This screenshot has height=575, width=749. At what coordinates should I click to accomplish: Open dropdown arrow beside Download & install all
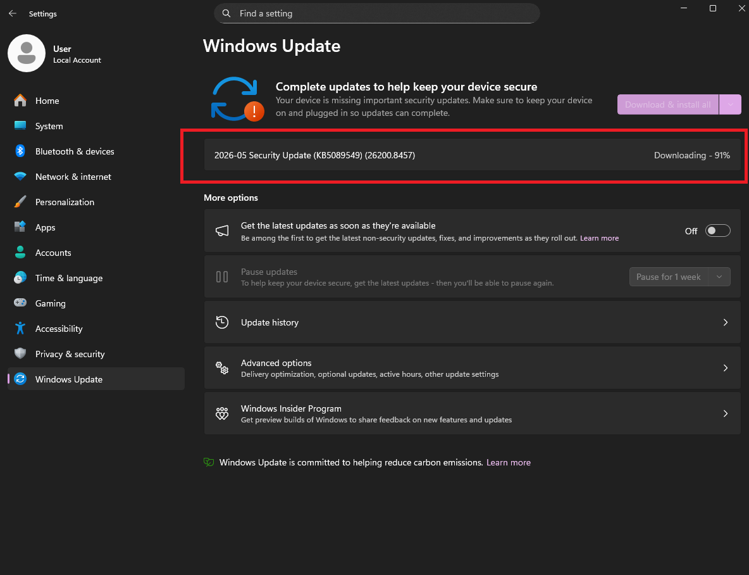tap(731, 104)
